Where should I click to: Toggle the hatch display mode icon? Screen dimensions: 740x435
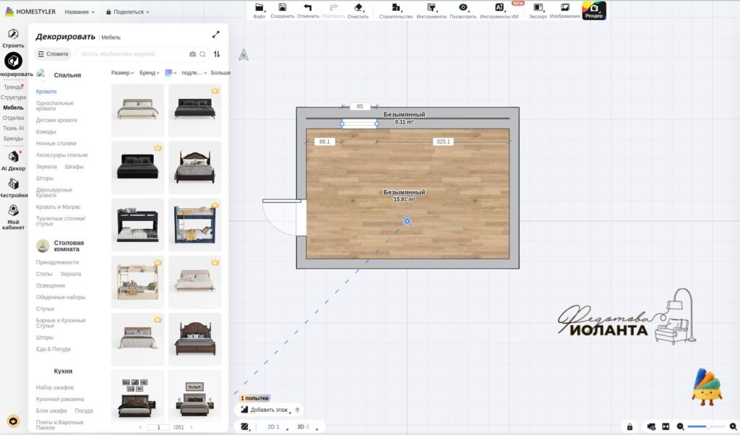click(x=244, y=426)
